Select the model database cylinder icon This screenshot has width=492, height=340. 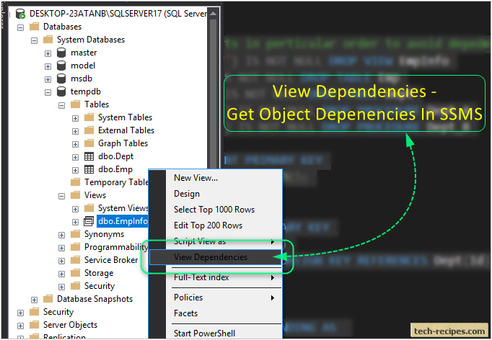61,66
